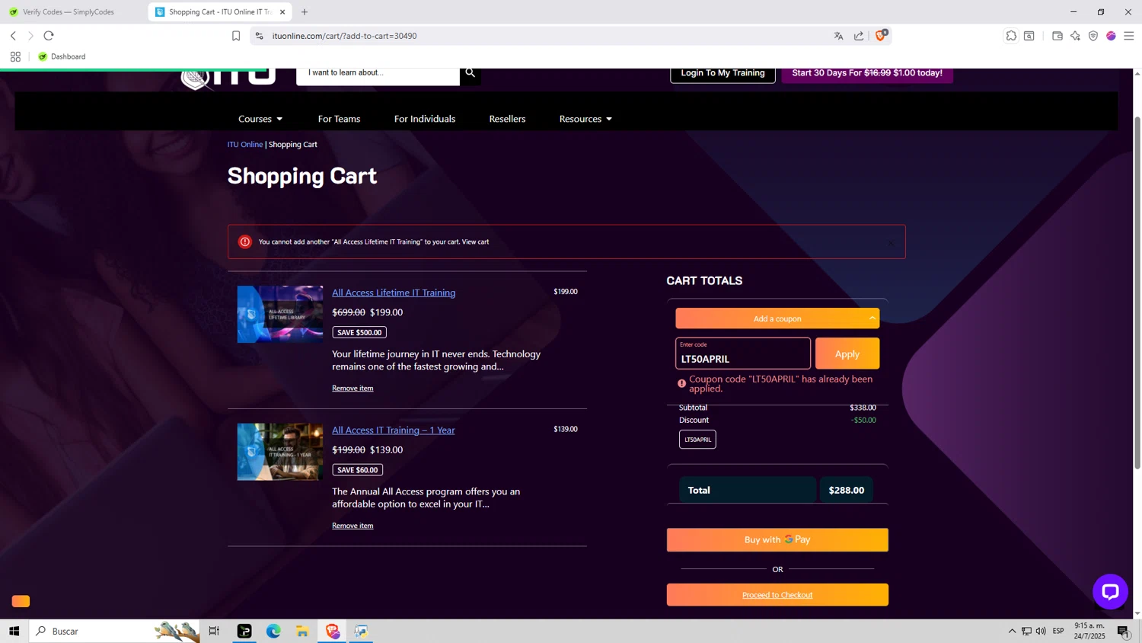Click the share page icon
Image resolution: width=1142 pixels, height=643 pixels.
tap(859, 36)
